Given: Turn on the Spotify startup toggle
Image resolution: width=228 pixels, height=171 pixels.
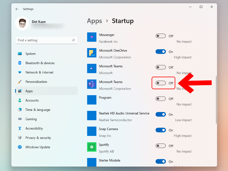Looking at the screenshot, I should [x=161, y=146].
